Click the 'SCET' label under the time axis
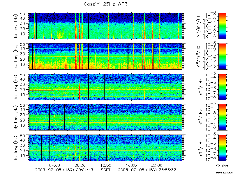The image size is (233, 174). [106, 170]
